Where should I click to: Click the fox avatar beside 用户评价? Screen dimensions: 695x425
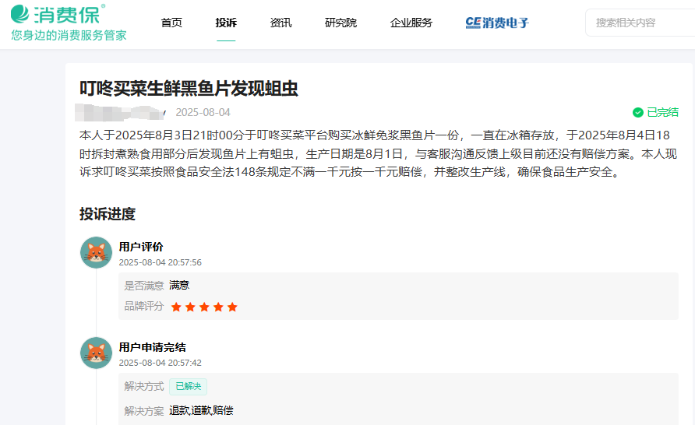(96, 252)
